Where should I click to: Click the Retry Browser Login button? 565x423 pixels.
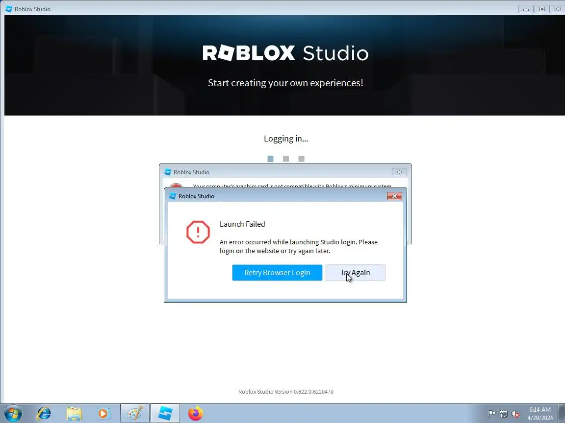click(277, 273)
